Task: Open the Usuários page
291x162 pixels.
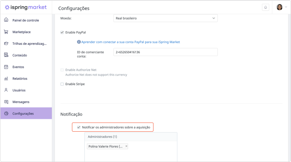Action: point(26,90)
